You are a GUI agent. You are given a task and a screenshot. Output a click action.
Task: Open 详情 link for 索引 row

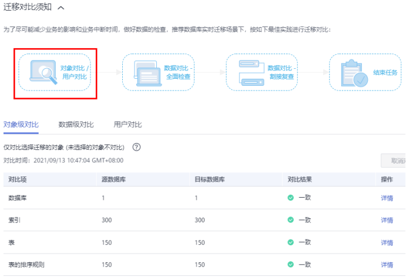pyautogui.click(x=387, y=220)
